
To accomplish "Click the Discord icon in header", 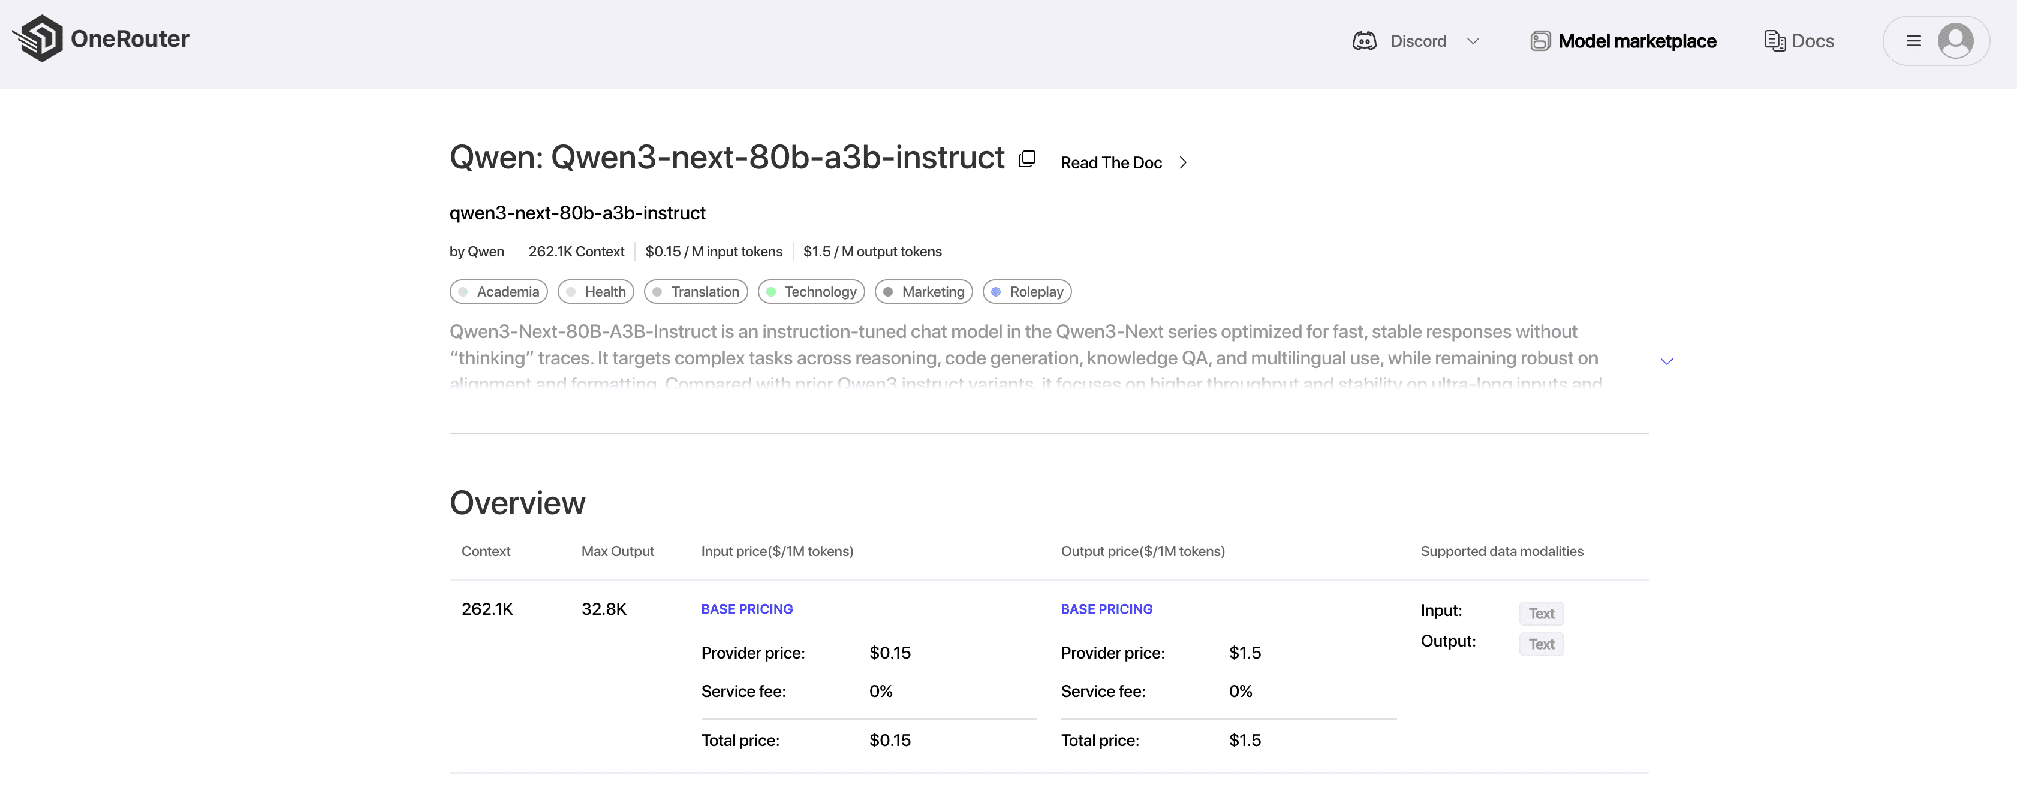I will pos(1364,41).
